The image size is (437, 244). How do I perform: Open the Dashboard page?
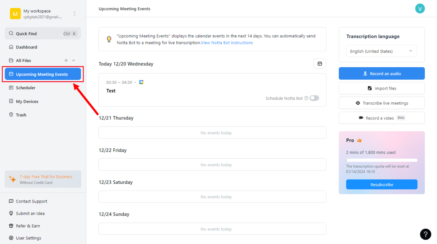(27, 47)
